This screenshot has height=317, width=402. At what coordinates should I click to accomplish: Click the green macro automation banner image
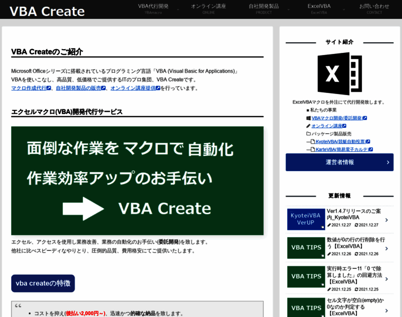pyautogui.click(x=137, y=181)
